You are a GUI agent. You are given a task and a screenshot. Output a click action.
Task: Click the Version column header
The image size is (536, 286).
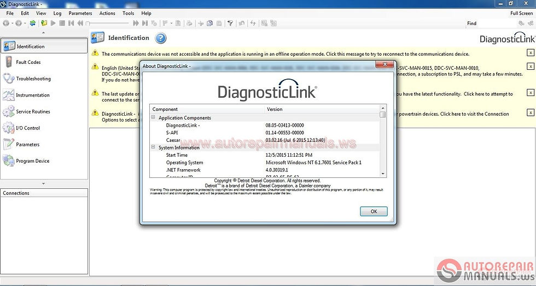pos(322,109)
